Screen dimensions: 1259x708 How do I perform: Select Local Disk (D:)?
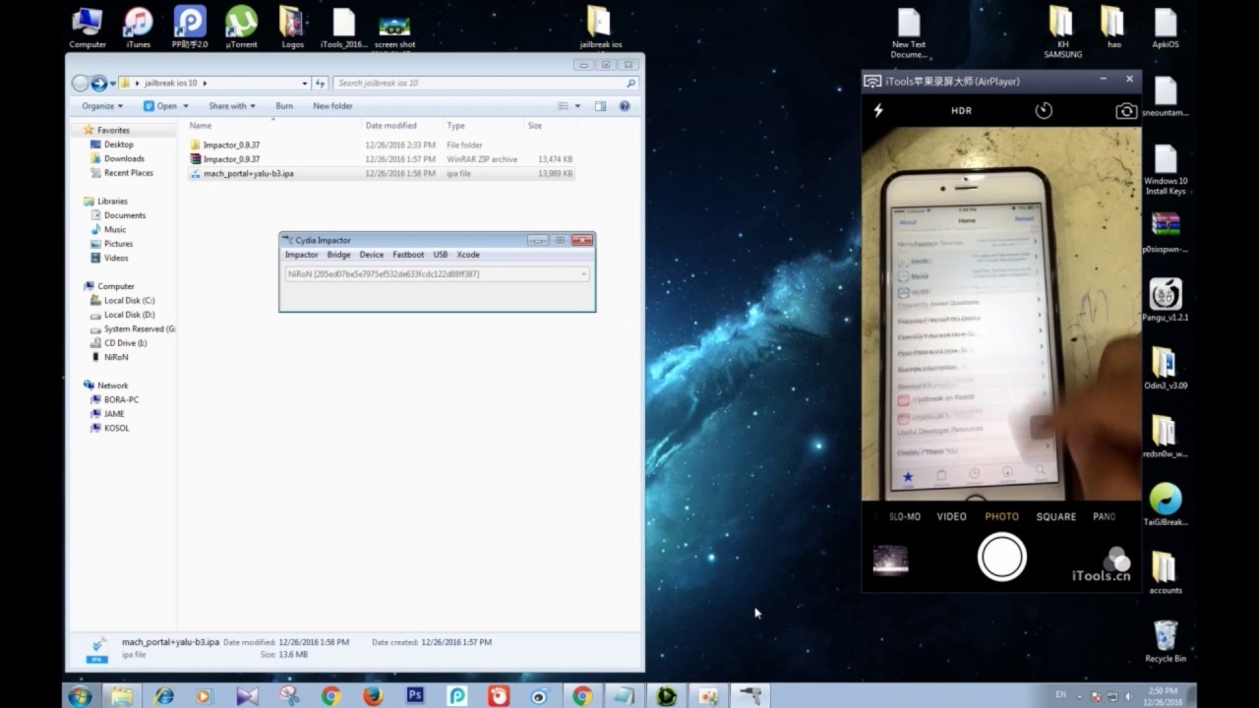click(x=129, y=315)
